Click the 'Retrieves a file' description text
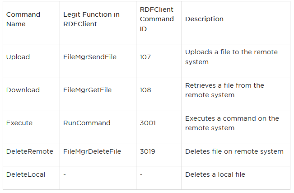The height and width of the screenshot is (193, 294). (x=224, y=90)
